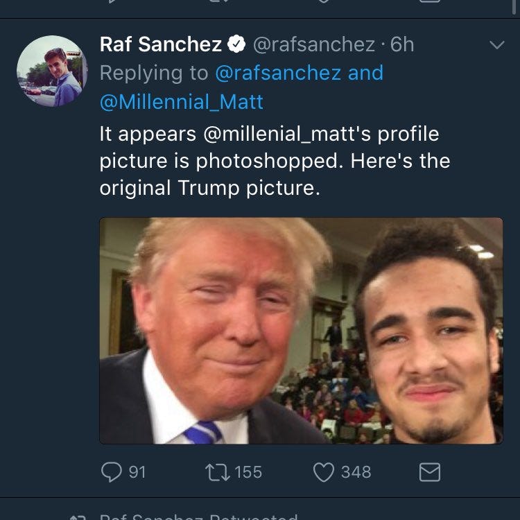
Task: Retweet this tweet via the arrows icon
Action: click(x=216, y=472)
